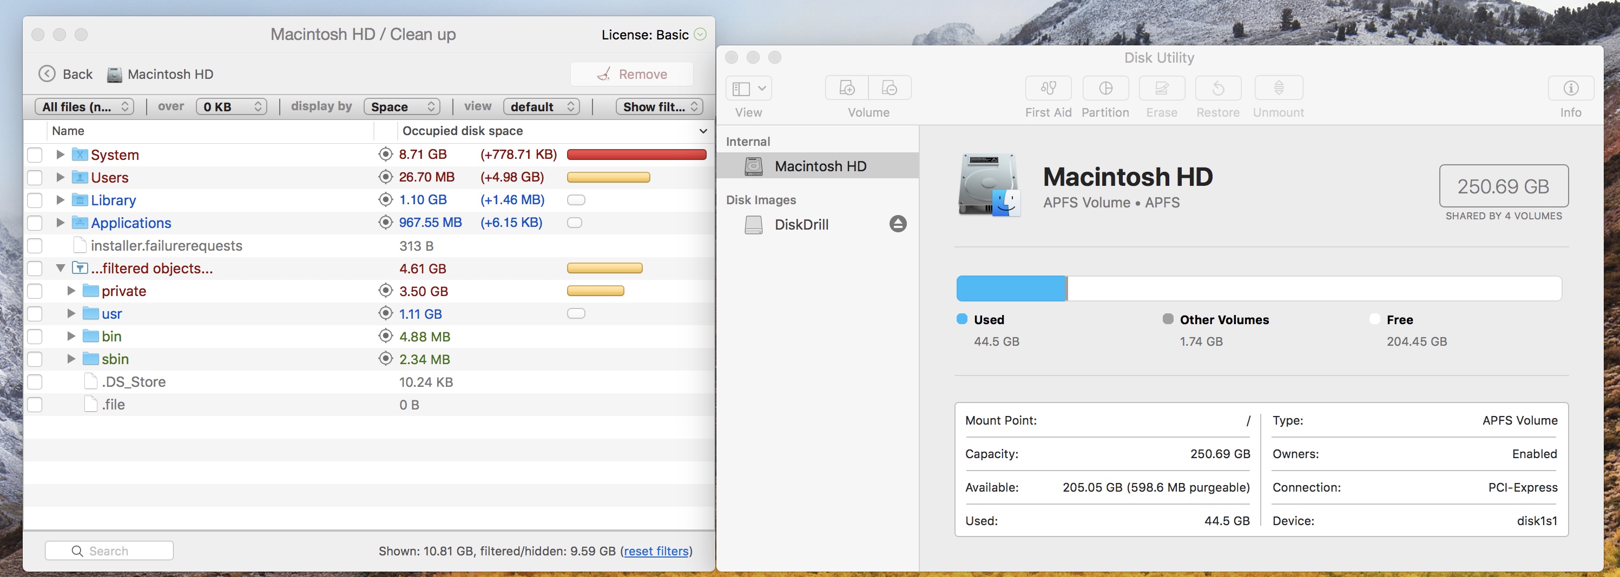Click the Add Volume icon in Disk Utility
Image resolution: width=1620 pixels, height=577 pixels.
pyautogui.click(x=847, y=88)
